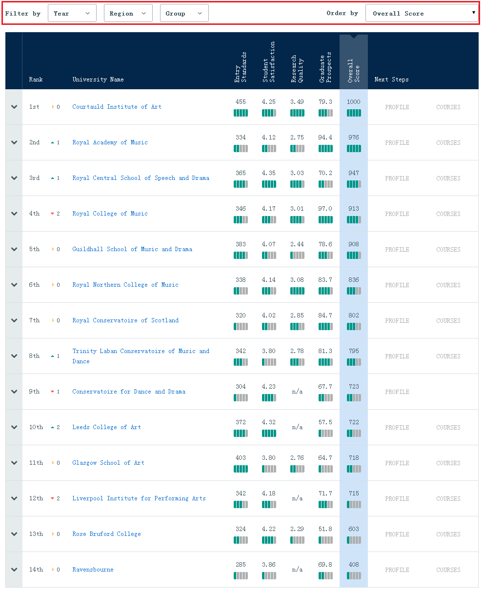
Task: Click the Rank column header
Action: point(36,79)
